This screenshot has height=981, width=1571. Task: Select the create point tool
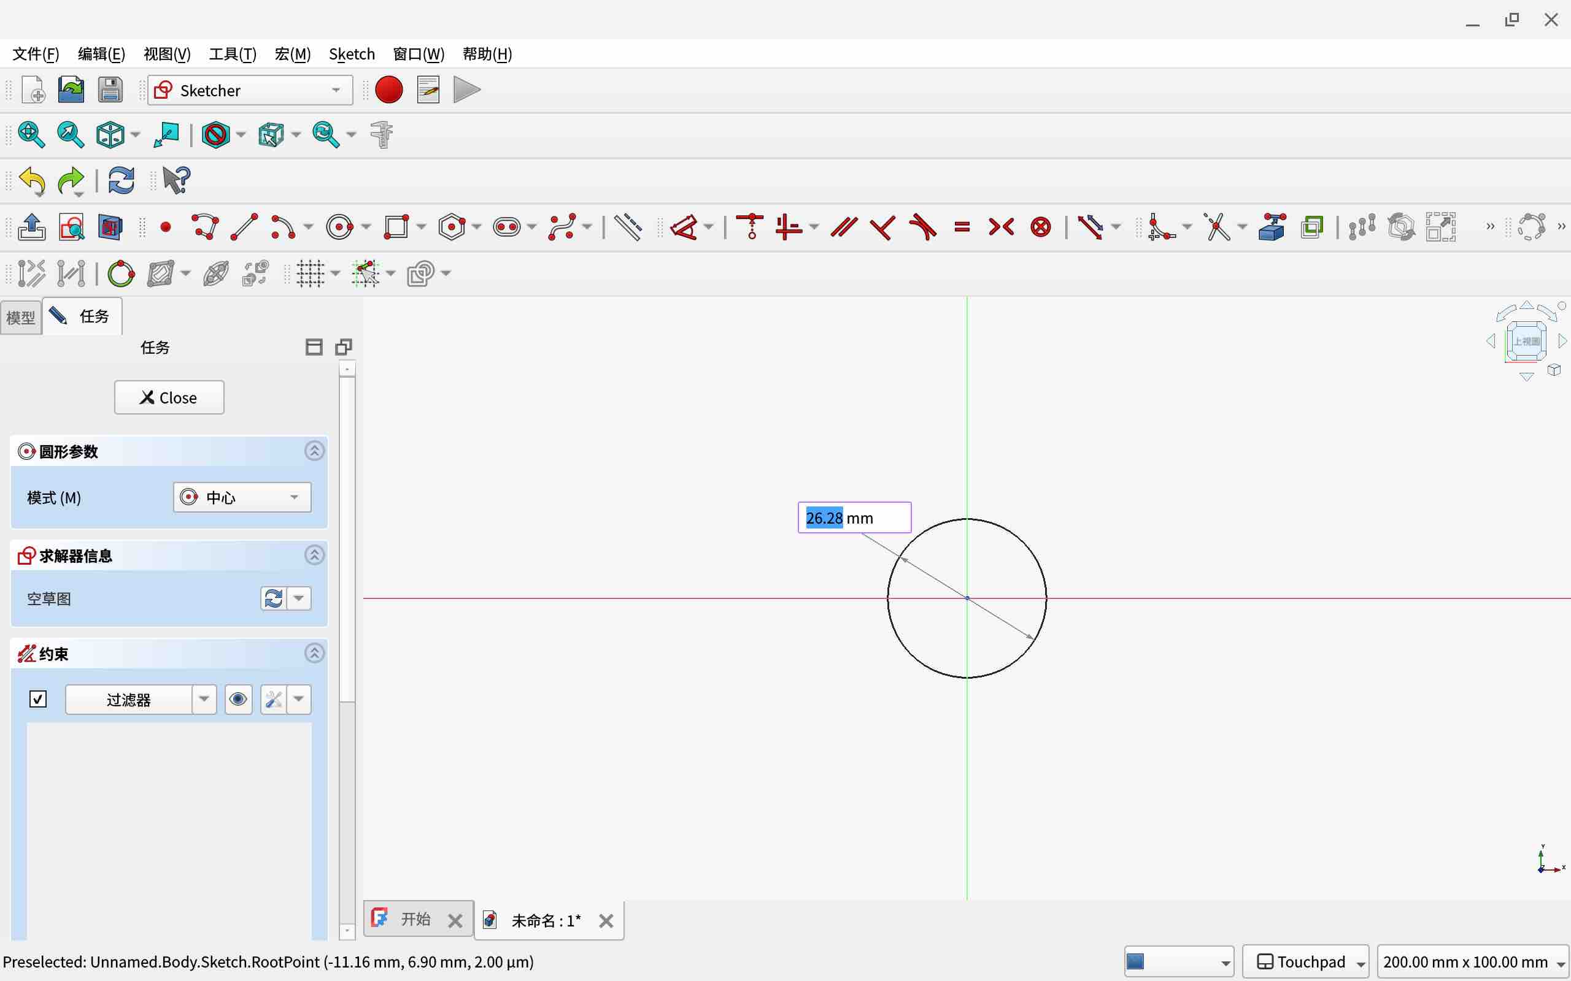click(166, 227)
